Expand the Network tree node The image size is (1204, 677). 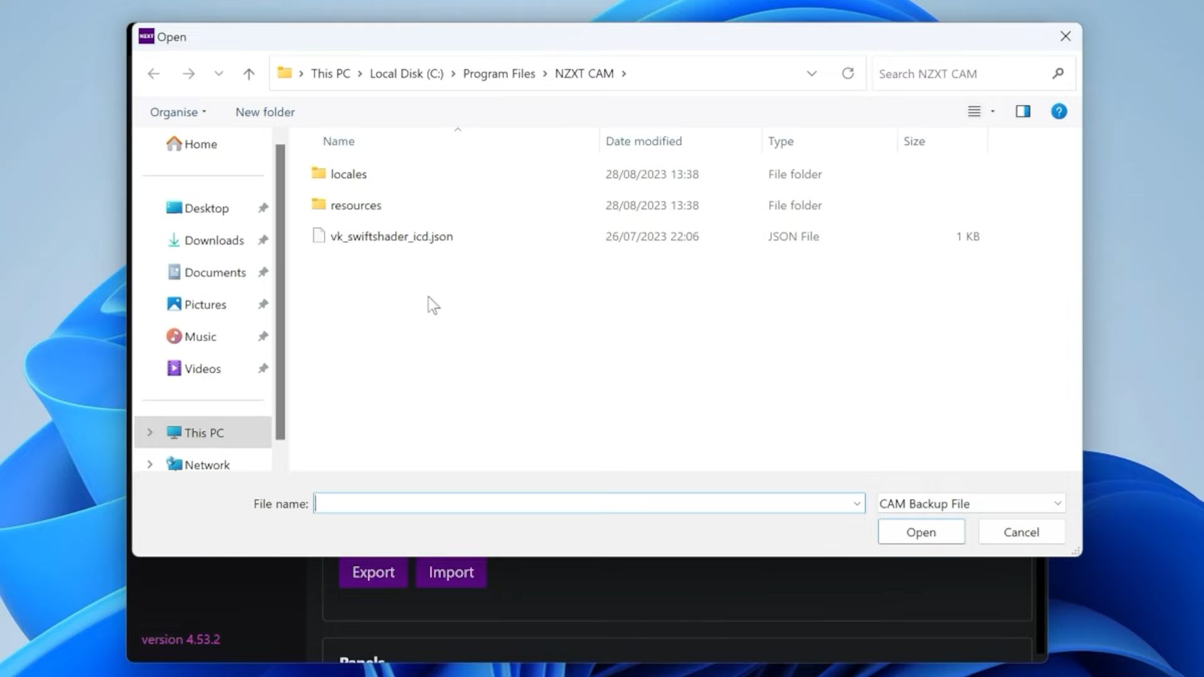pos(150,464)
